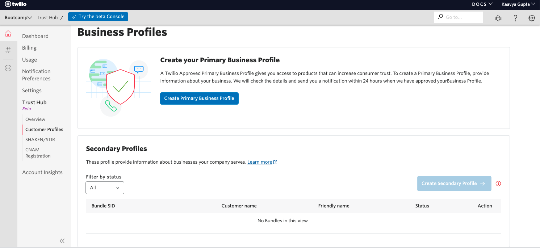The image size is (540, 248).
Task: Click the red info icon beside Create Secondary Profile
Action: (x=498, y=184)
